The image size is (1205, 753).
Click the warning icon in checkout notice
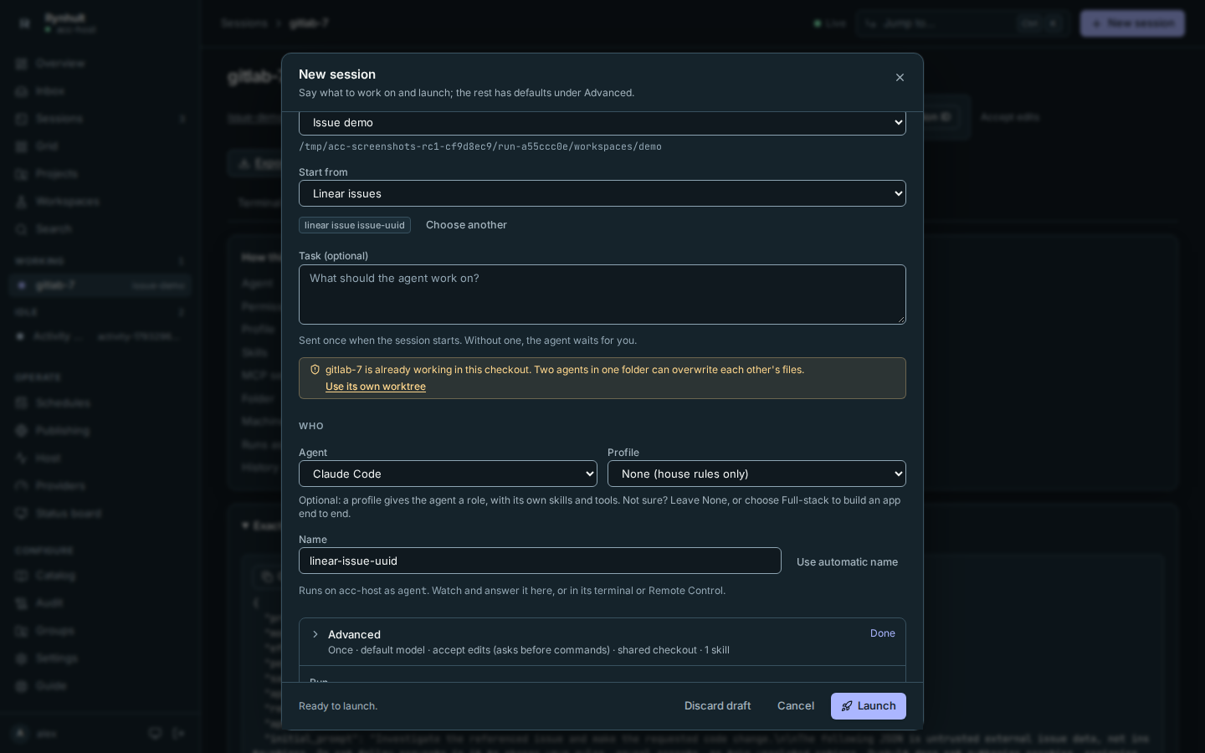tap(315, 370)
